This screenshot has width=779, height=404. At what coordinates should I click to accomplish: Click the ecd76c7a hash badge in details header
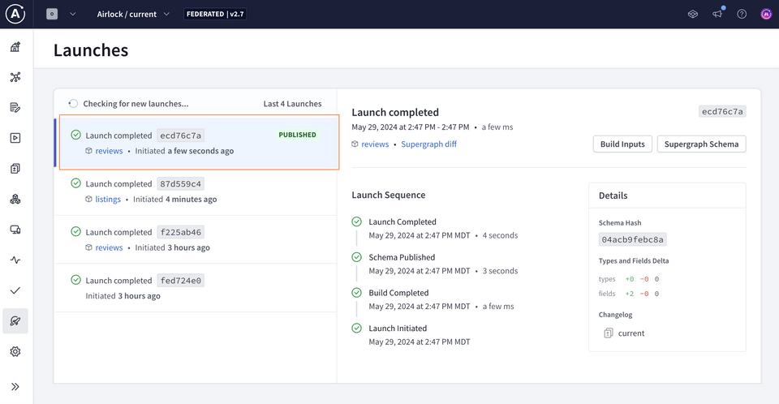click(722, 111)
